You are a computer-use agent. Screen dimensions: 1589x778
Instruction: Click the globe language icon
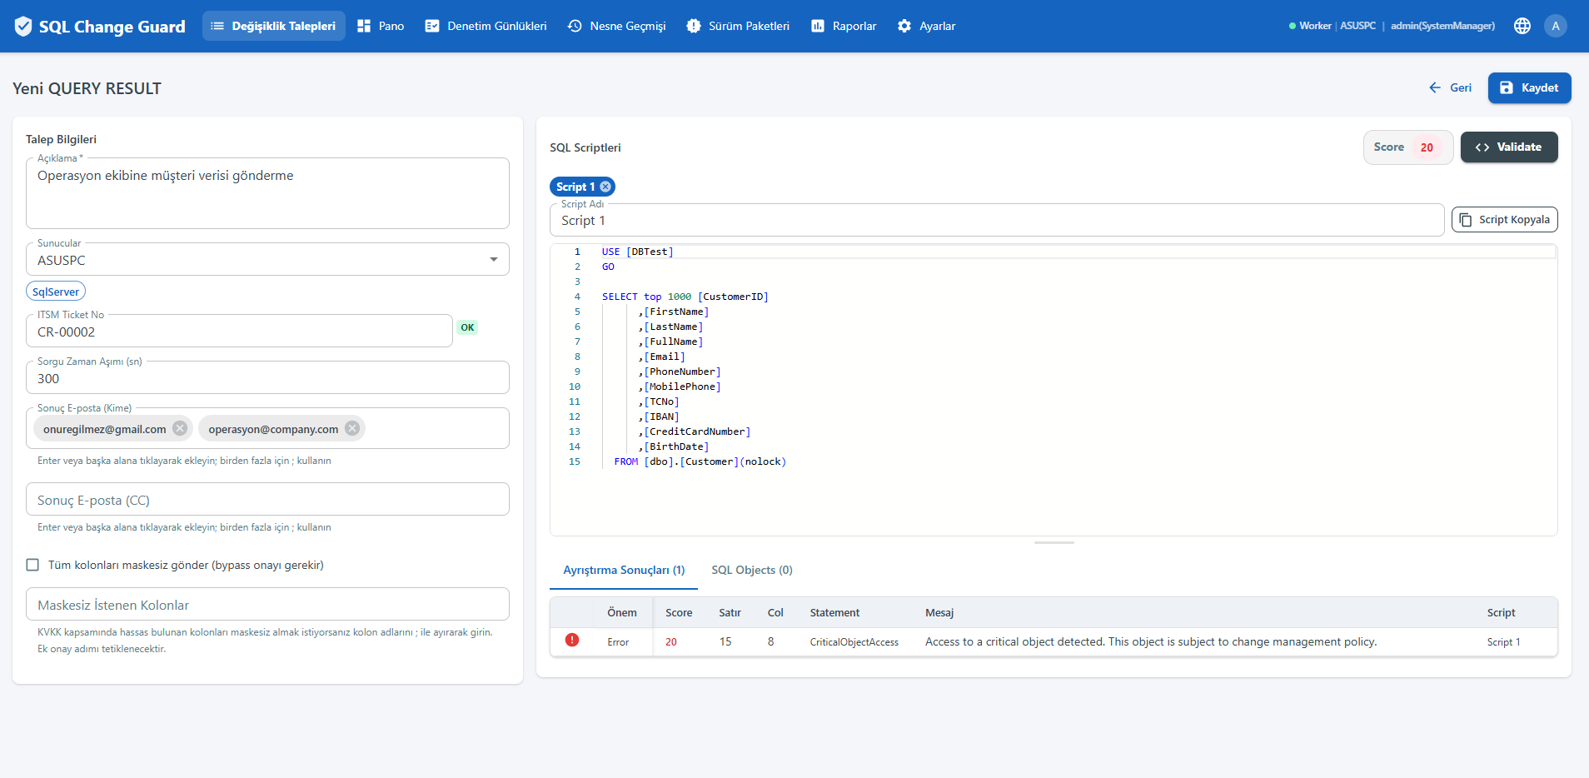point(1522,26)
